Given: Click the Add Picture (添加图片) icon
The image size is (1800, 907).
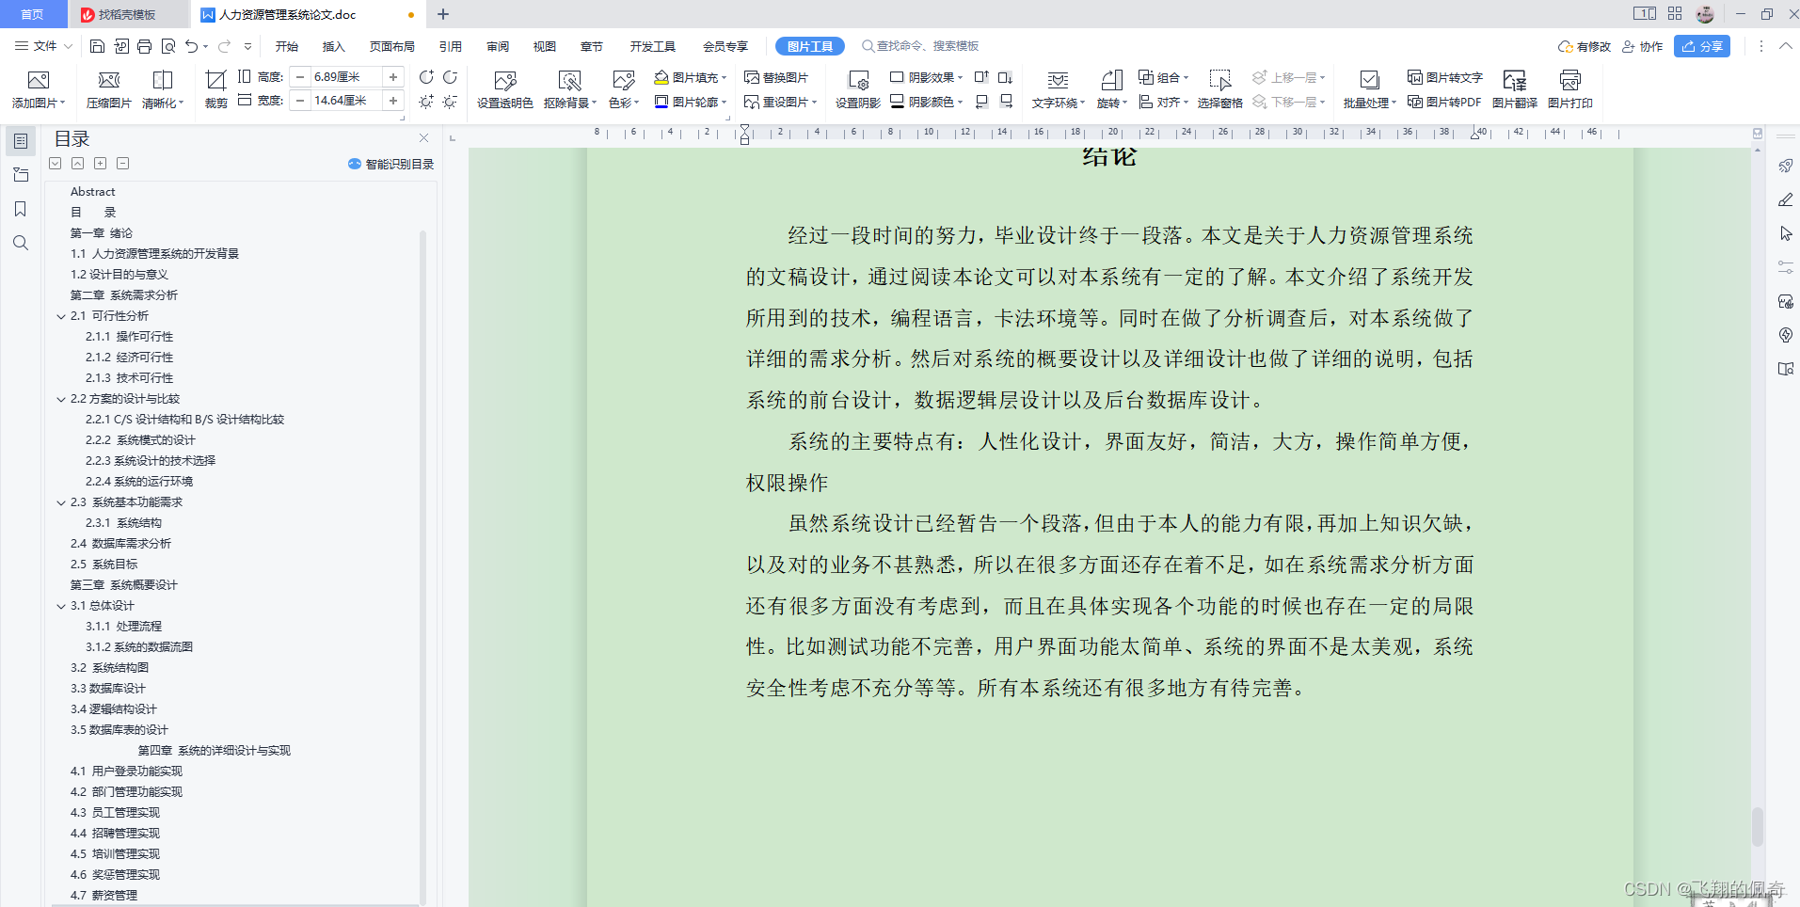Looking at the screenshot, I should 39,80.
